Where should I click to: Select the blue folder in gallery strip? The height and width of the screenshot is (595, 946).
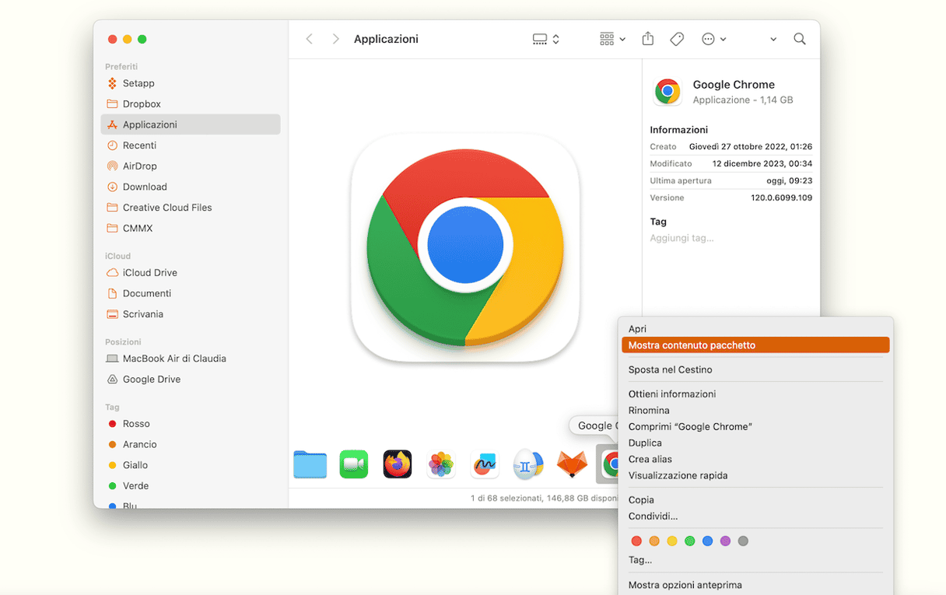click(x=310, y=464)
